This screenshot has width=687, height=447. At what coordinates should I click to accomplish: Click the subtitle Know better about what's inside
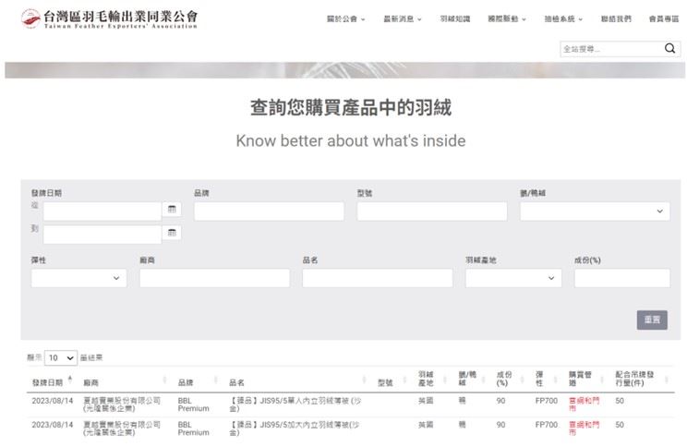[351, 140]
